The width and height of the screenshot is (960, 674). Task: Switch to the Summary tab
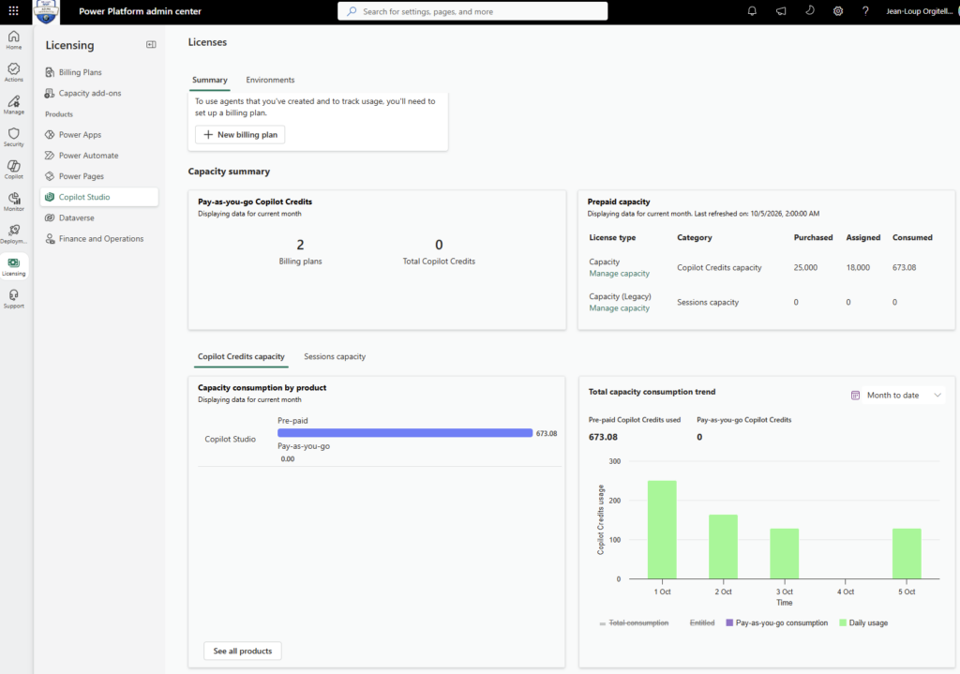[209, 81]
